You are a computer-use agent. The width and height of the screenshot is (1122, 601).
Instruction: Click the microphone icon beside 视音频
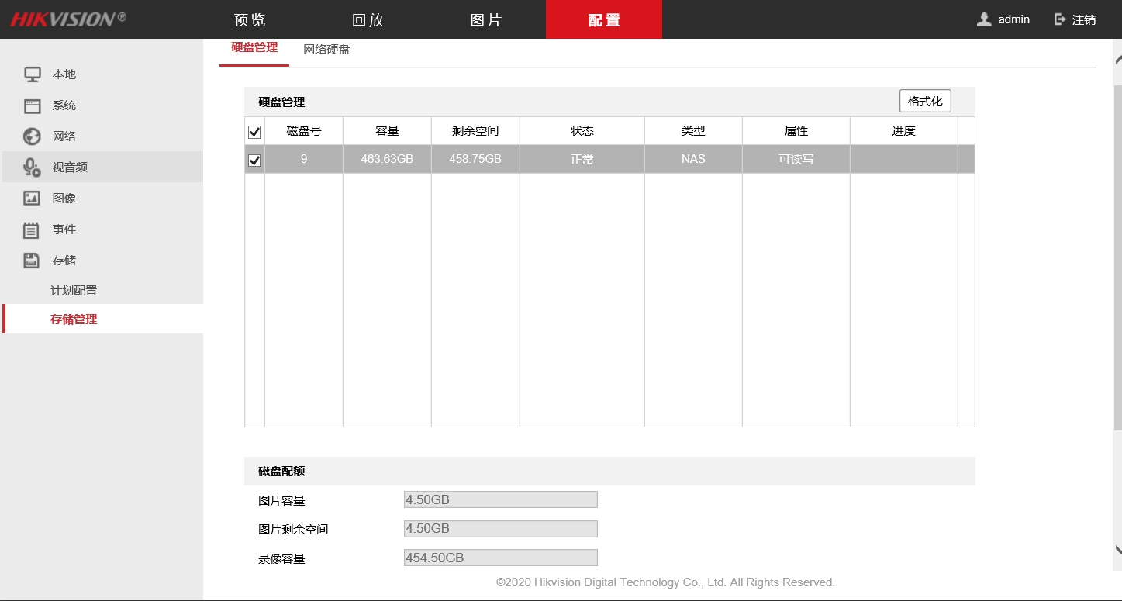[x=32, y=168]
